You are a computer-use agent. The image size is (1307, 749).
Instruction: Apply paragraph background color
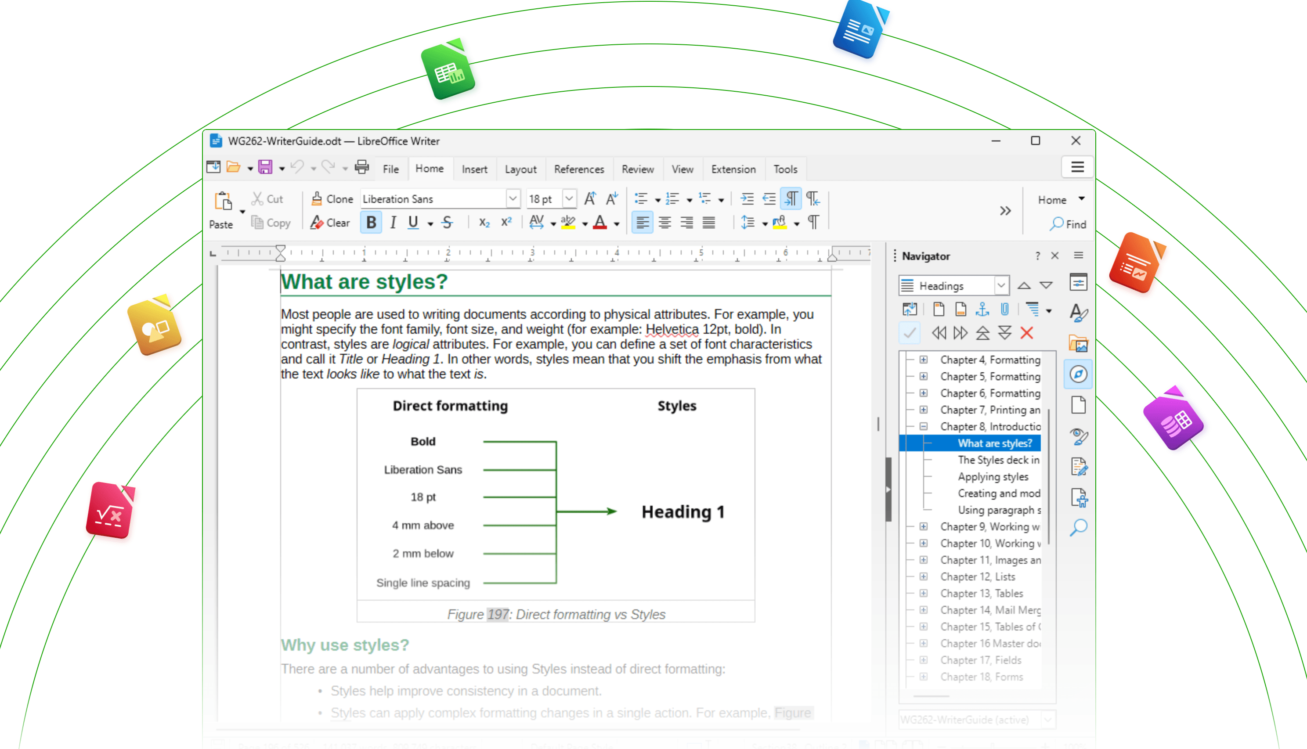tap(780, 223)
